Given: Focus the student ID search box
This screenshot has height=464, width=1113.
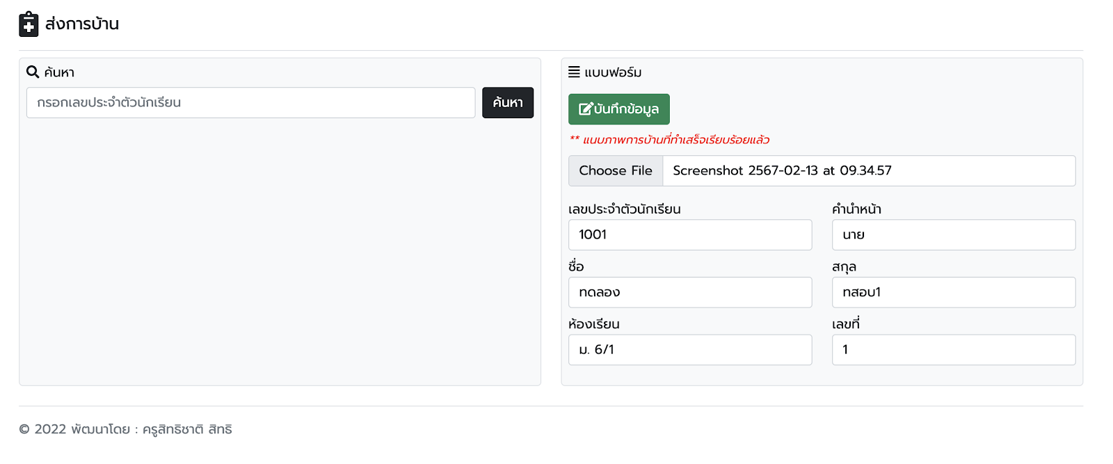Looking at the screenshot, I should coord(250,102).
